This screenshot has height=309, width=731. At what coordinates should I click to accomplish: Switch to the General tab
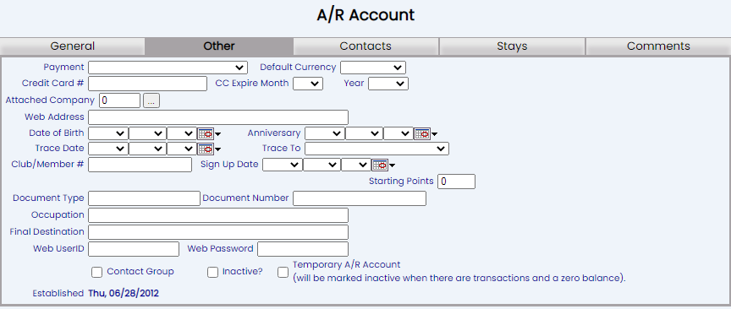click(x=73, y=46)
